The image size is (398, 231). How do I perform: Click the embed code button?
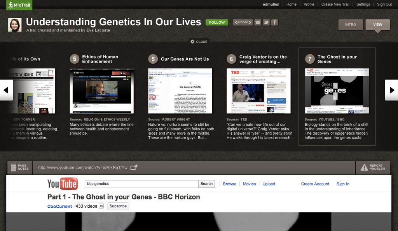point(243,22)
